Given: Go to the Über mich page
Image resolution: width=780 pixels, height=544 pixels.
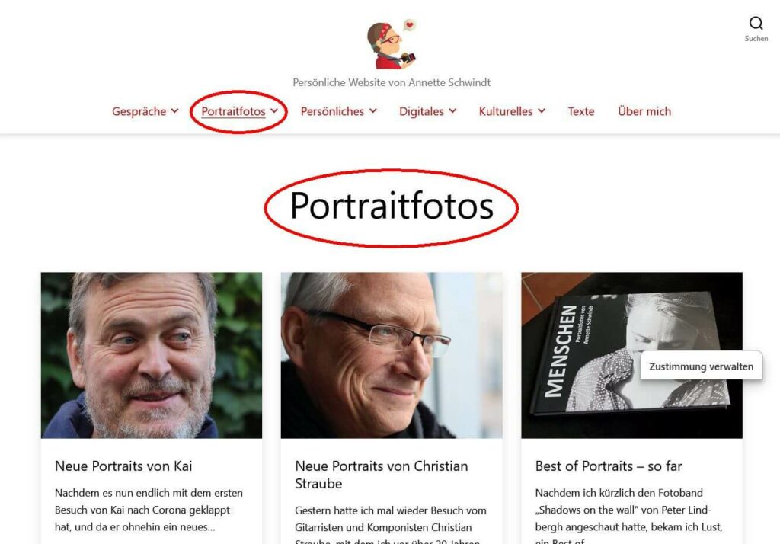Looking at the screenshot, I should coord(644,111).
